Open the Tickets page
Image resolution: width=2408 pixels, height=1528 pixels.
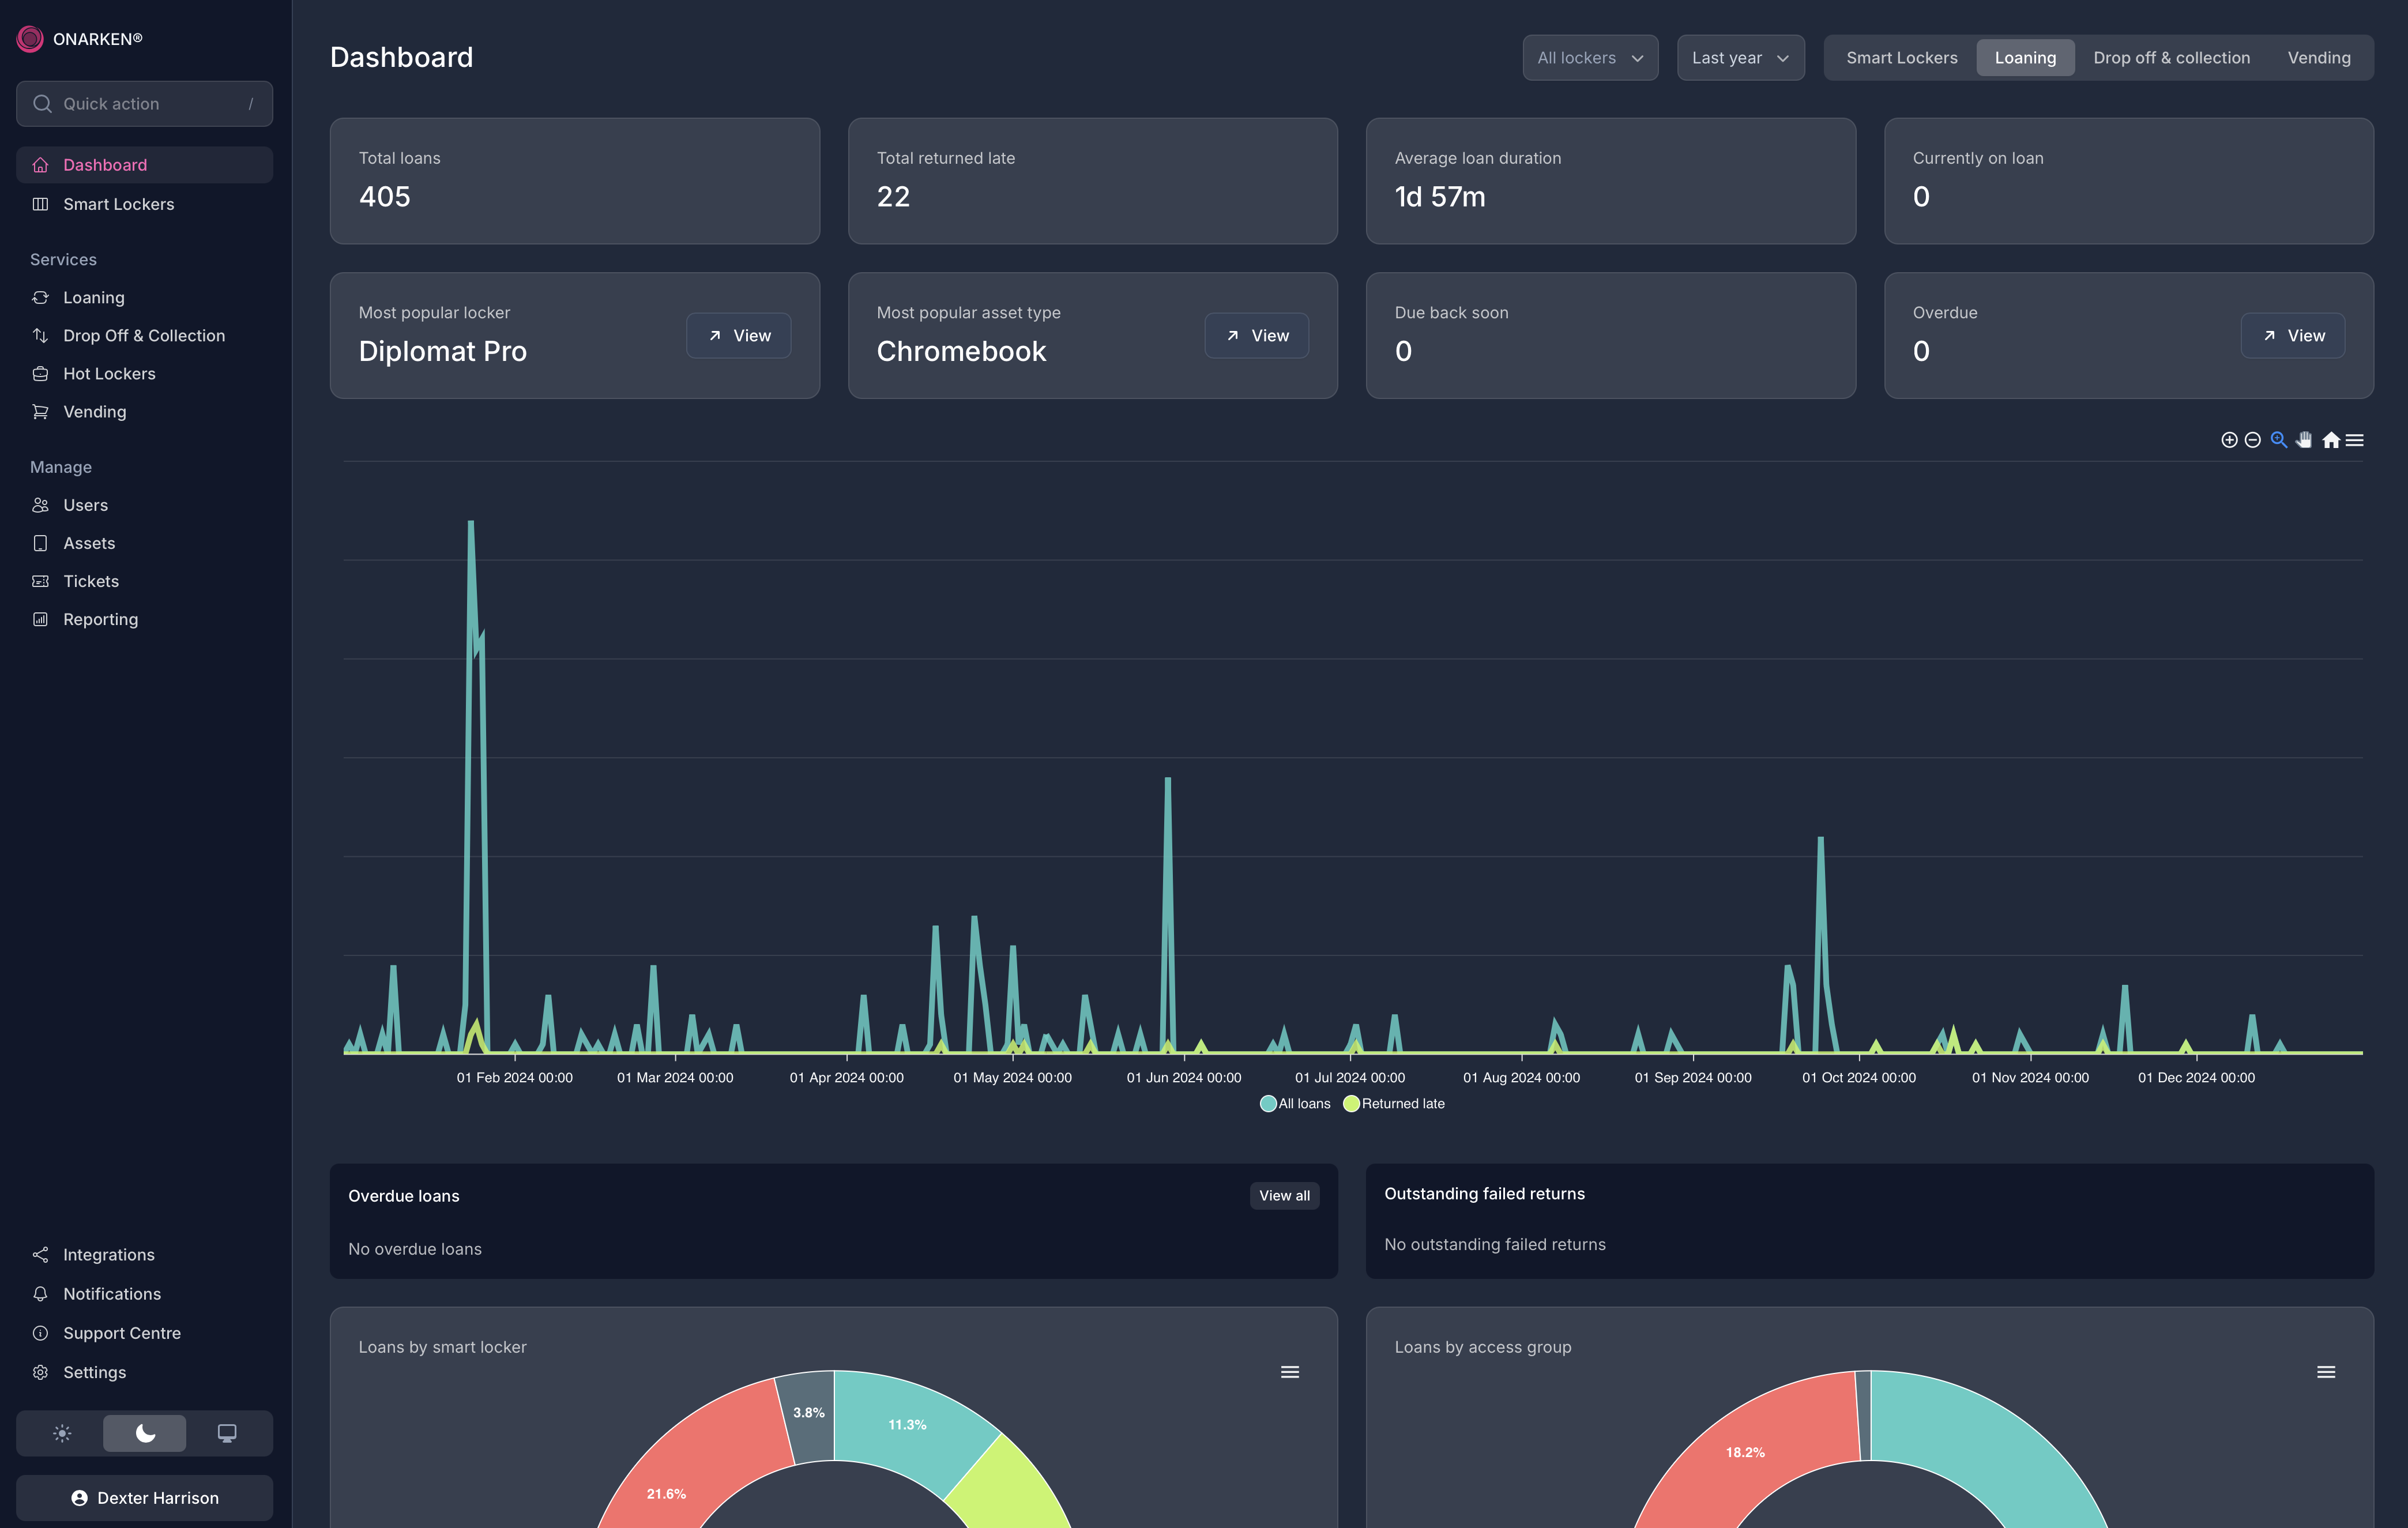point(145,582)
